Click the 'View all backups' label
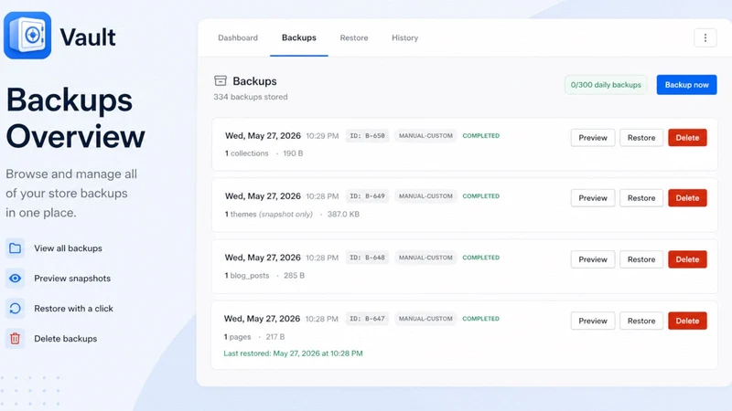The image size is (732, 411). point(68,248)
